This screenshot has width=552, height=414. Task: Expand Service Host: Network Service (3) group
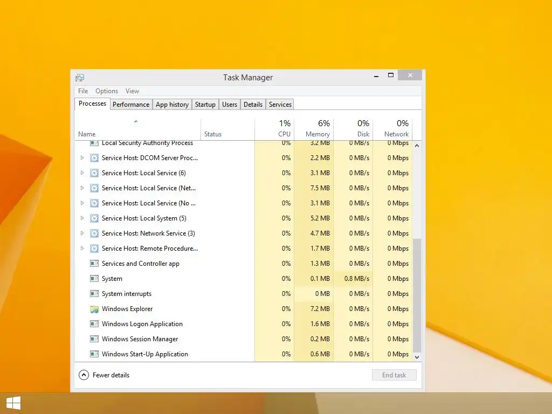pos(82,233)
